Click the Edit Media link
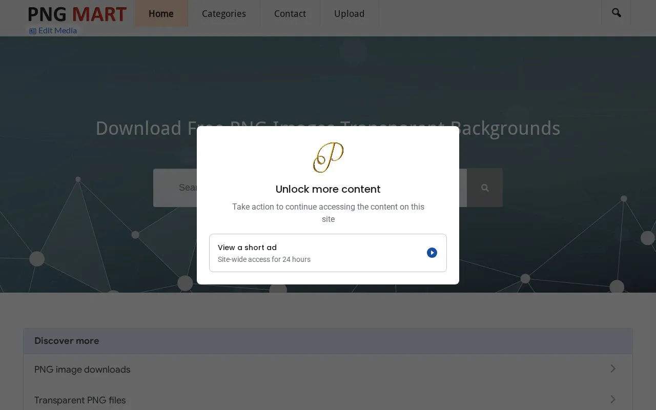656x410 pixels. pos(53,30)
